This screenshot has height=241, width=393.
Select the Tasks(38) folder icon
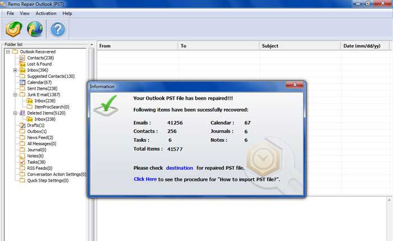(x=22, y=162)
